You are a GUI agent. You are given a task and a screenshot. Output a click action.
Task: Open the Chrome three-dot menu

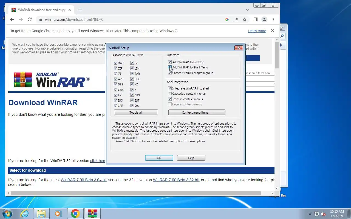273,19
